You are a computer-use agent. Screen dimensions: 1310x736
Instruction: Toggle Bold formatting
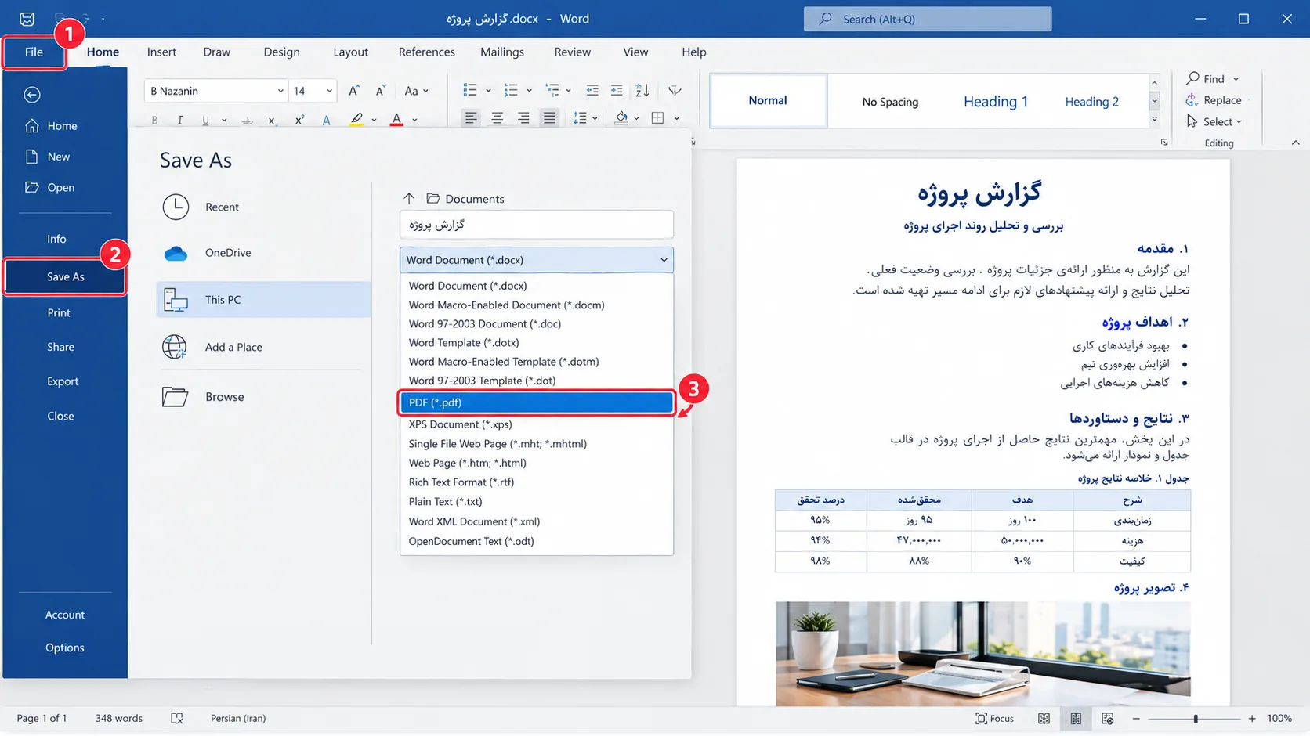click(154, 120)
